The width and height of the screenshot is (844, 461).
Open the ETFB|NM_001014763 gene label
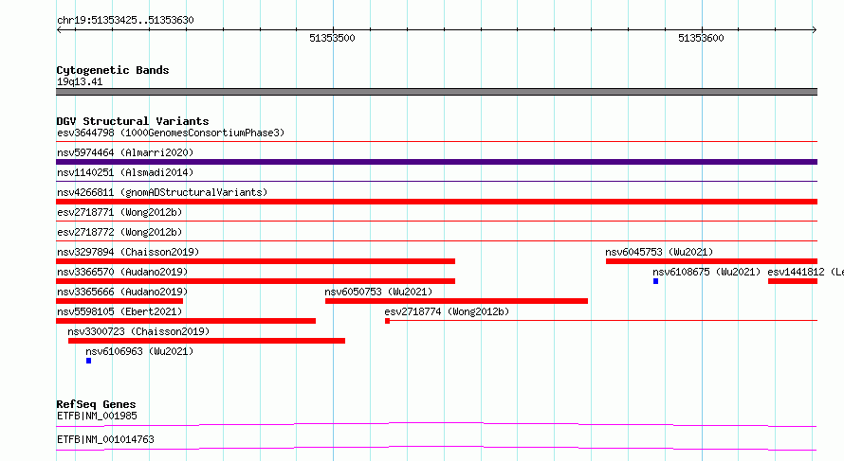105,439
